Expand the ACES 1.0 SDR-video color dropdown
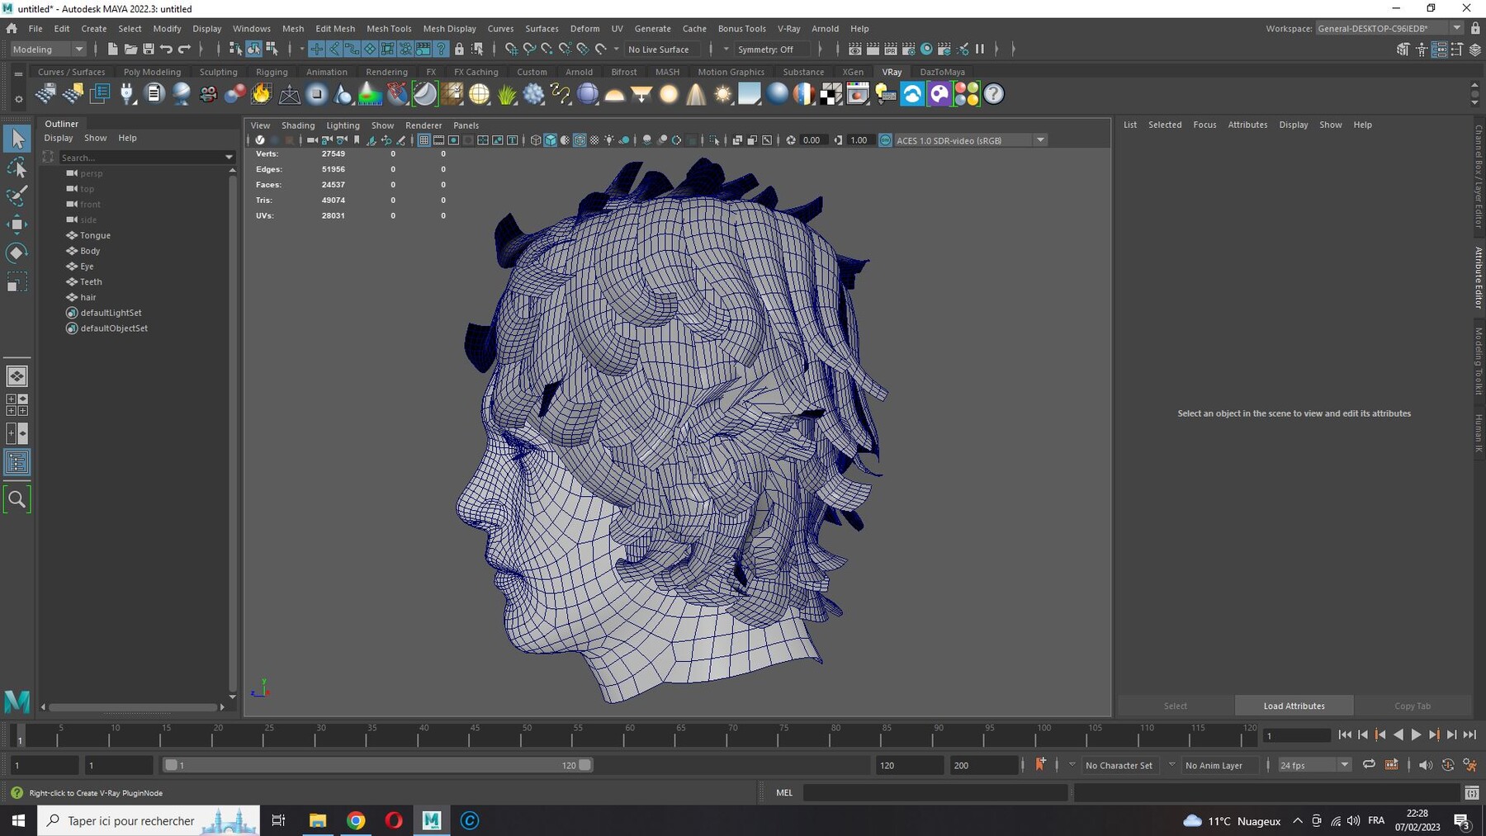 click(x=1040, y=140)
